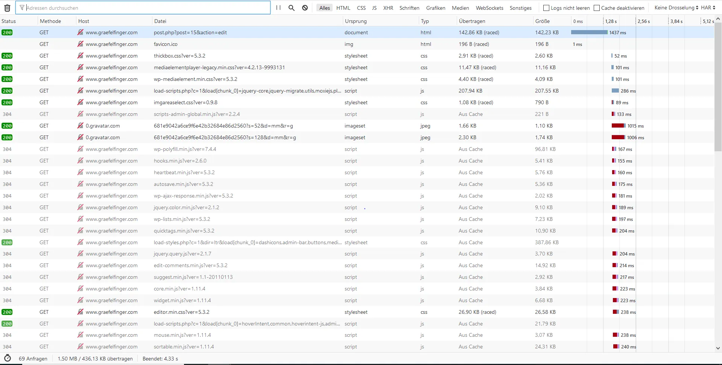Click insecure lock icon on thickbox.css row
This screenshot has width=722, height=365.
pos(80,56)
